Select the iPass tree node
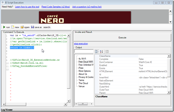The width and height of the screenshot is (174, 112). click(x=82, y=68)
